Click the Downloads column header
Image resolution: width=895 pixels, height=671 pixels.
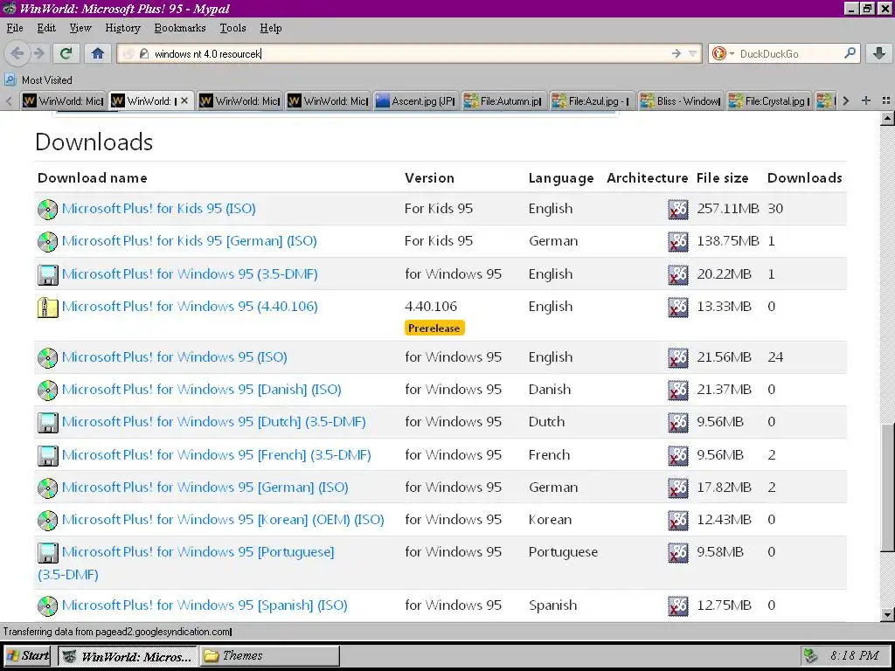click(804, 178)
